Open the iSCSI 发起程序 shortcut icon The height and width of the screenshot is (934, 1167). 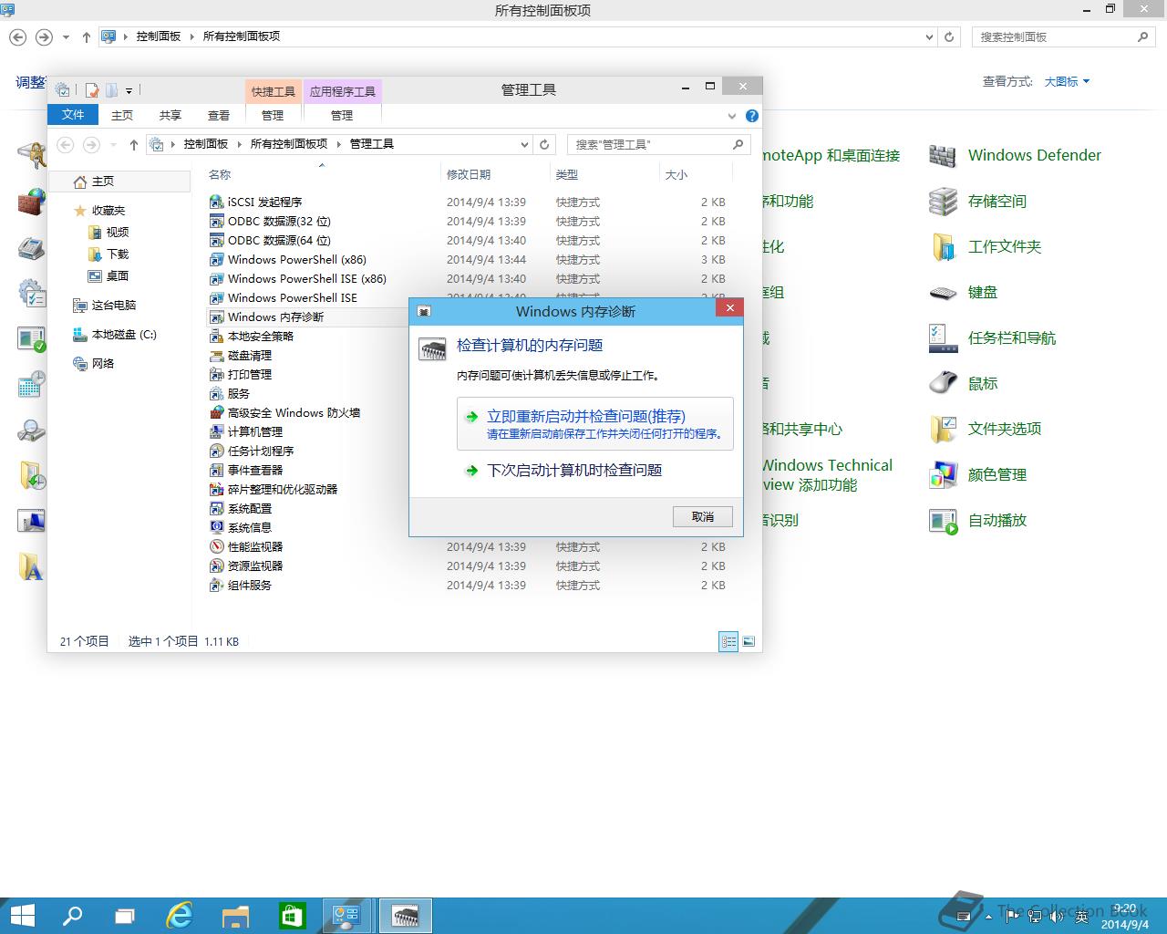click(216, 202)
